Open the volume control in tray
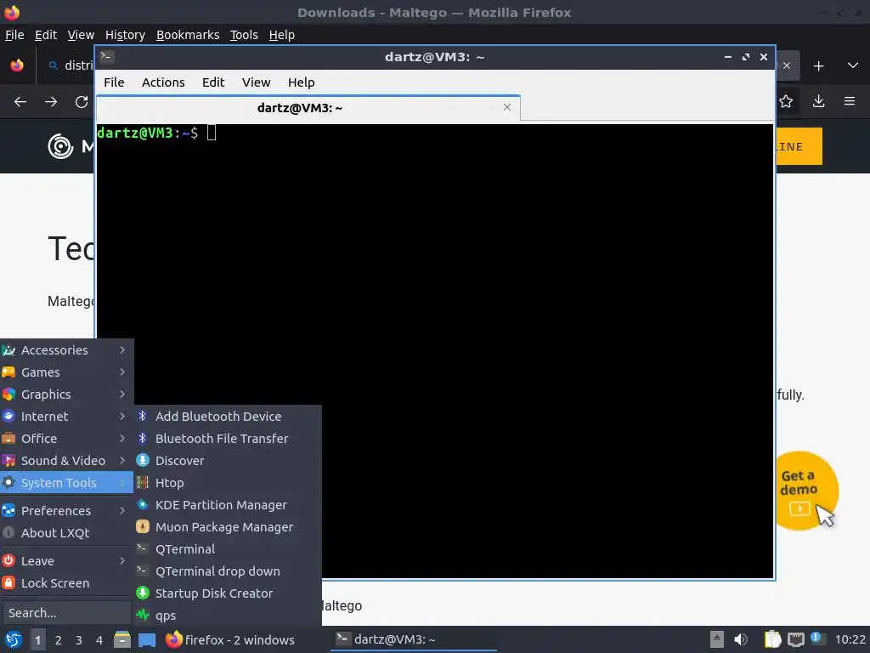The width and height of the screenshot is (870, 653). pos(741,639)
